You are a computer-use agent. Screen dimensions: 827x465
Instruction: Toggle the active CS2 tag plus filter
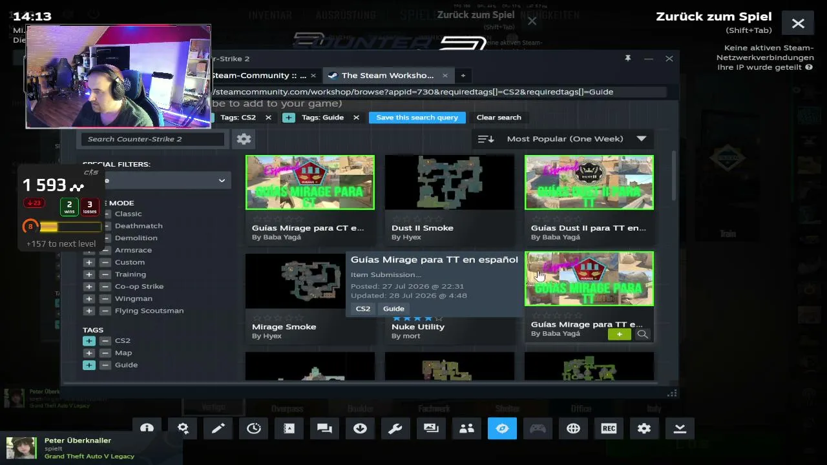[89, 341]
